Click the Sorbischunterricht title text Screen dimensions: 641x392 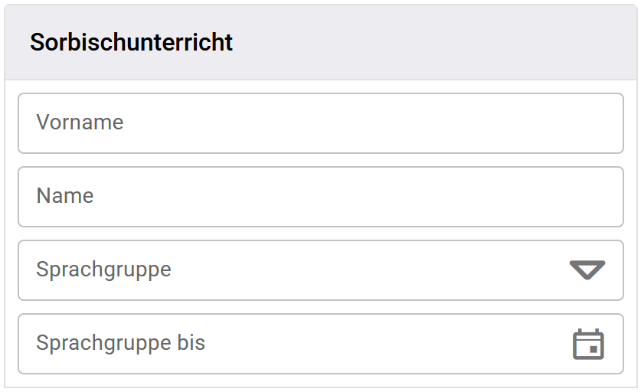point(131,43)
